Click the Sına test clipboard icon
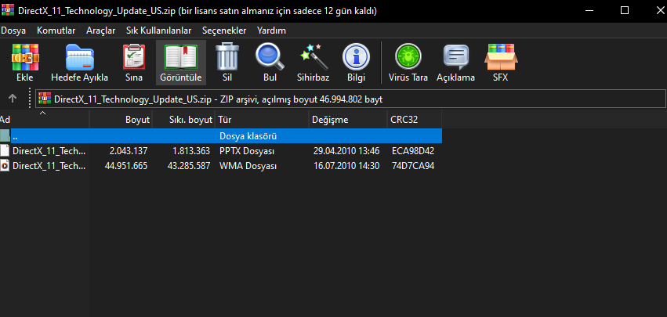 pos(134,56)
